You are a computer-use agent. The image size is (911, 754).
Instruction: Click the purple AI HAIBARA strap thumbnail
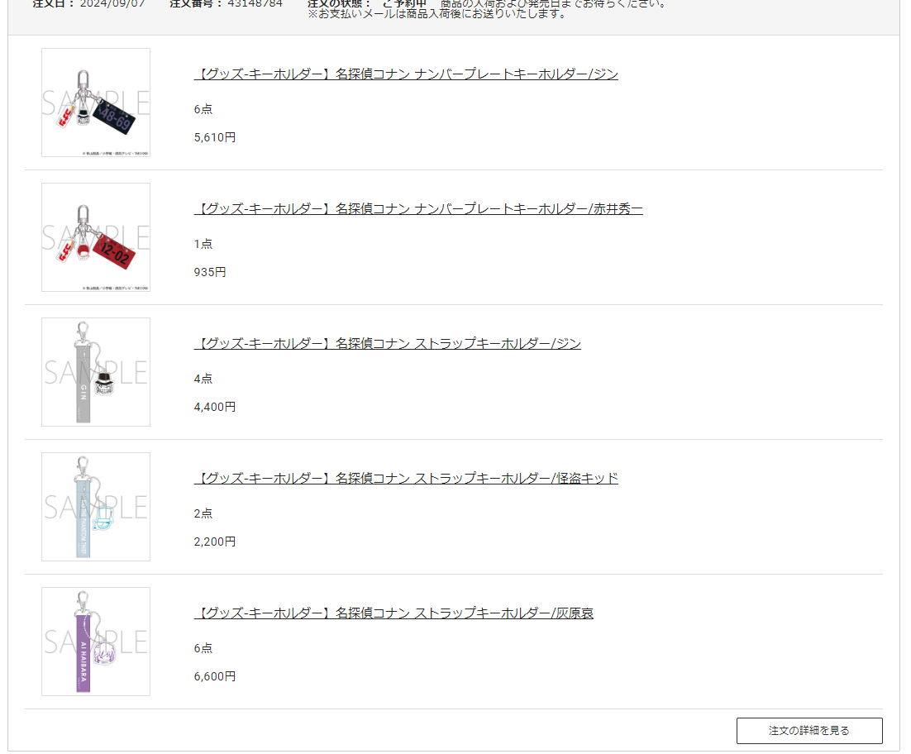96,642
